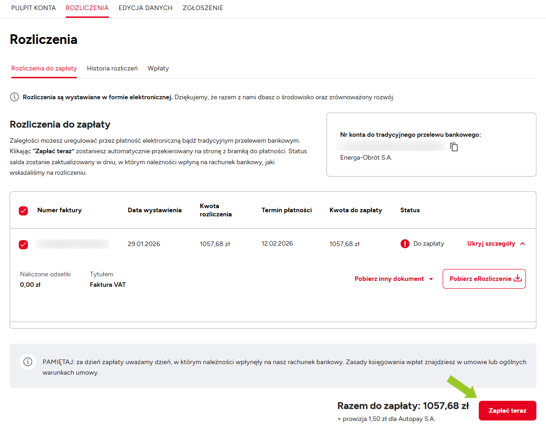This screenshot has width=546, height=430.
Task: Toggle the select-all invoices checkbox in header
Action: (x=23, y=210)
